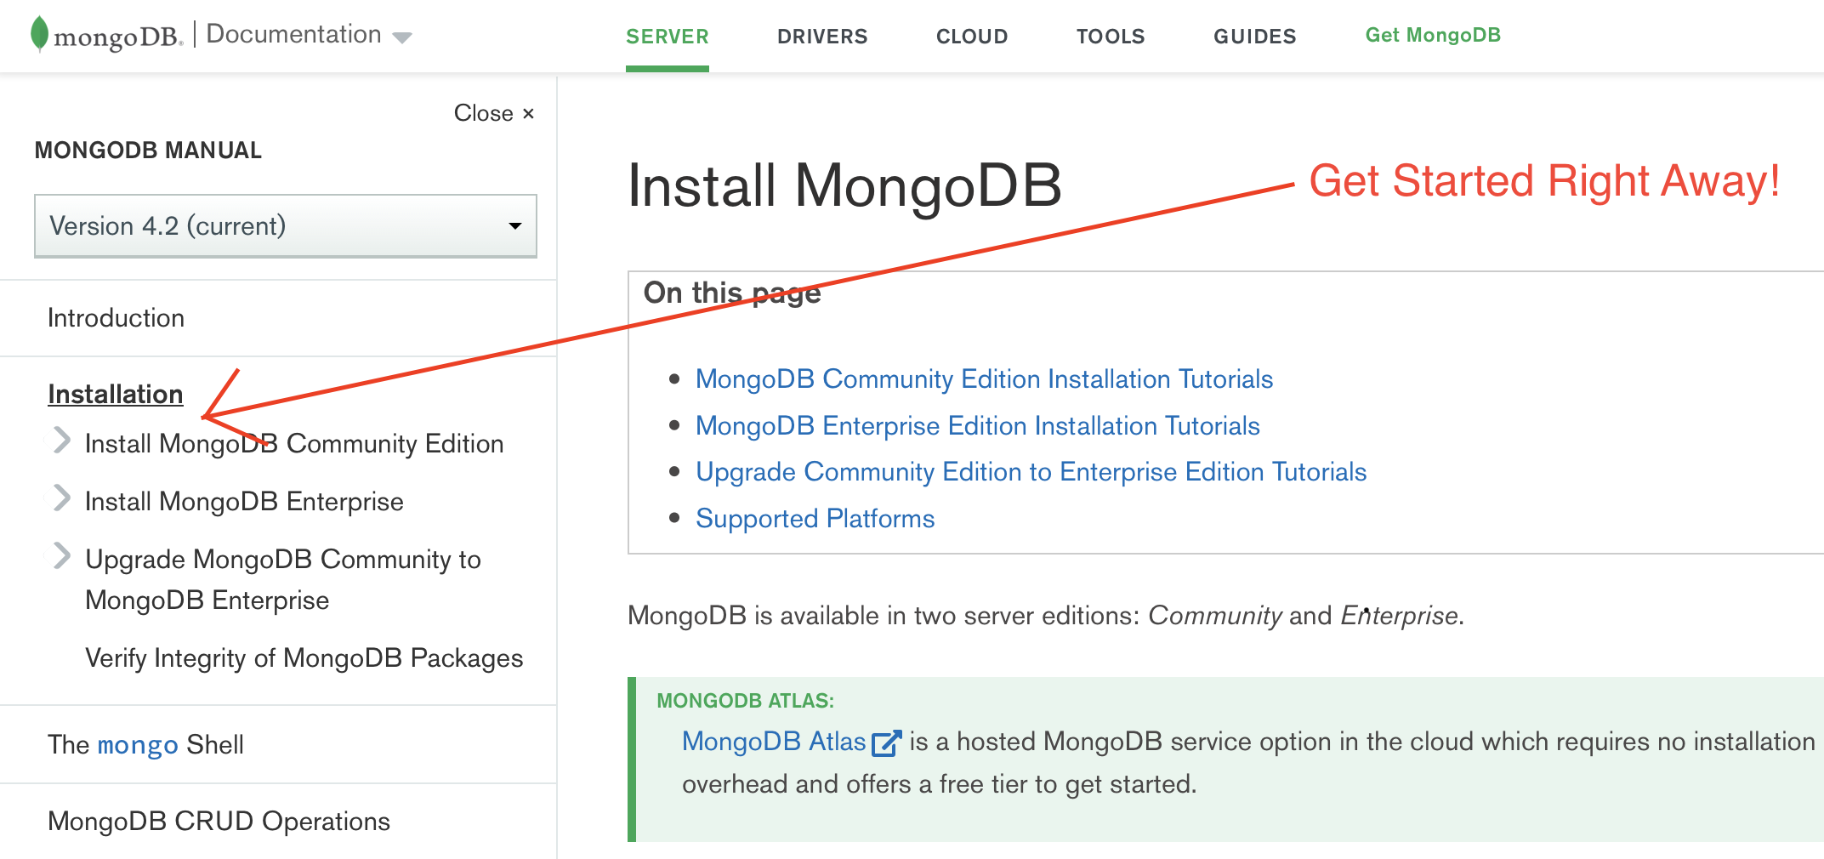Select the TOOLS tab

point(1111,37)
